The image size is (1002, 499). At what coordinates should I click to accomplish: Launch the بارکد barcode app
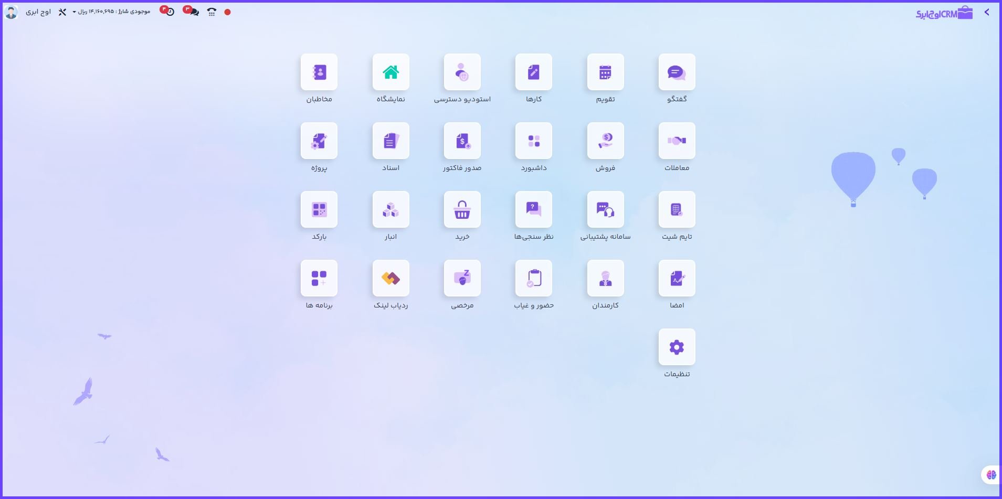[319, 210]
